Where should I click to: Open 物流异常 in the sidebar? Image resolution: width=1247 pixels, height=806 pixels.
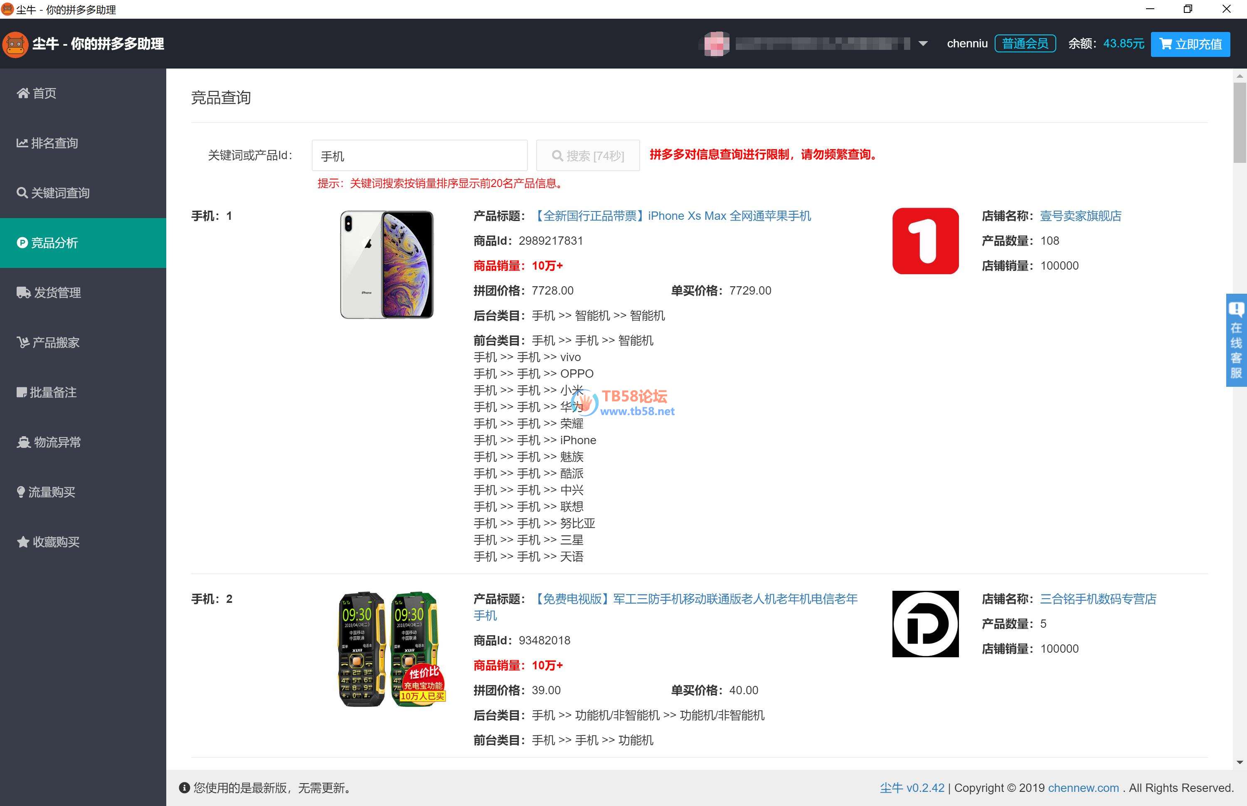click(x=83, y=442)
